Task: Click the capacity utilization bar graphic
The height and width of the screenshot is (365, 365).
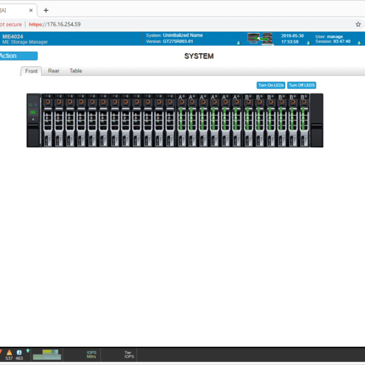Action: (x=47, y=354)
